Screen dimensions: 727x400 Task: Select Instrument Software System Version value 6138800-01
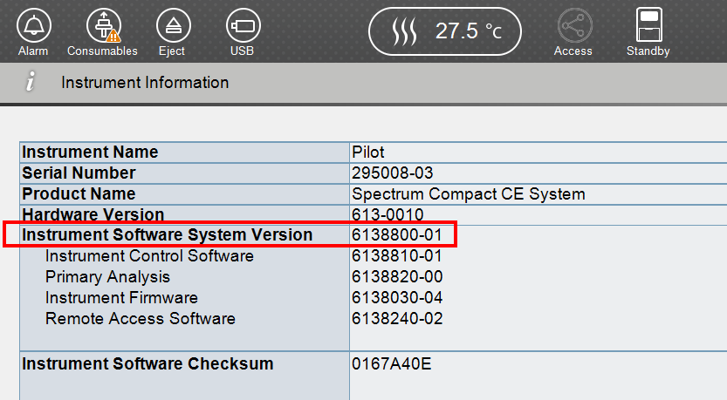click(396, 235)
